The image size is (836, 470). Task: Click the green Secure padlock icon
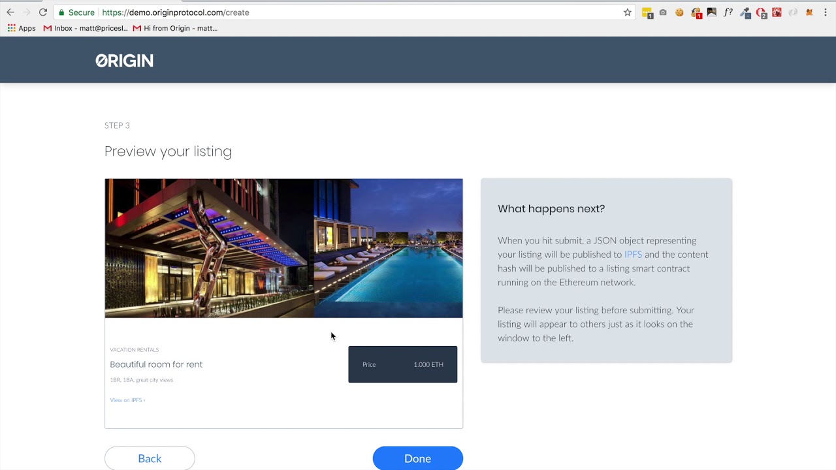tap(61, 12)
